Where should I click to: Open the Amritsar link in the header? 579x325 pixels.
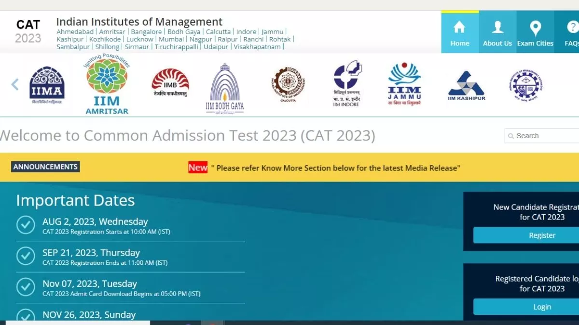[x=112, y=32]
